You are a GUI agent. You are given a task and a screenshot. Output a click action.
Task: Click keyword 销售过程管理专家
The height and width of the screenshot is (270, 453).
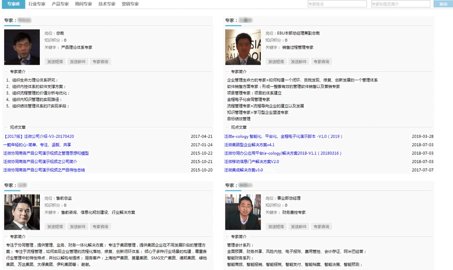(x=298, y=48)
